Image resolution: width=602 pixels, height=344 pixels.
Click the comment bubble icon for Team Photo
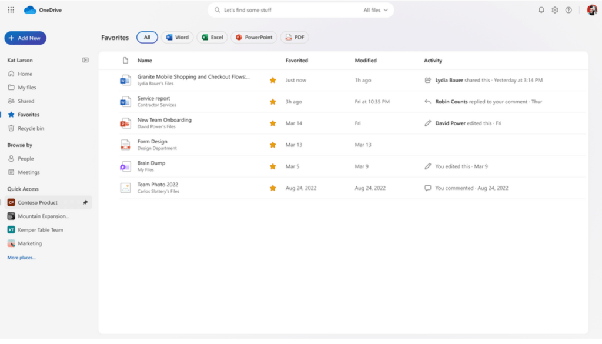pos(428,188)
